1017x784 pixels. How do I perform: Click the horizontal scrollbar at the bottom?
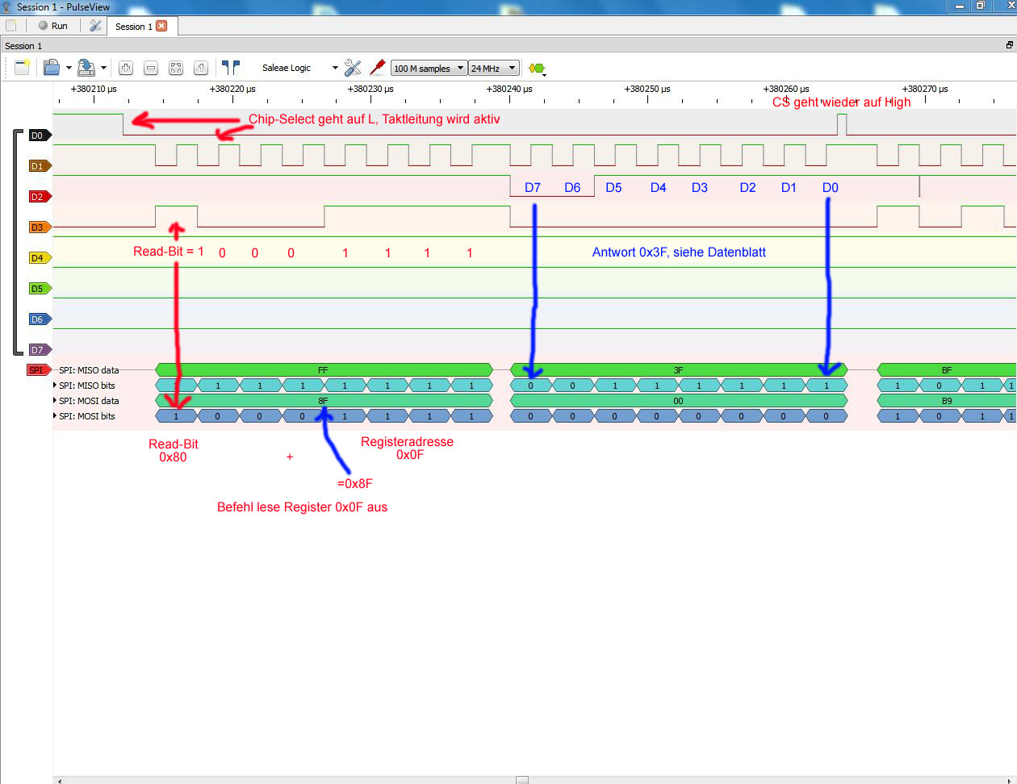[x=522, y=779]
